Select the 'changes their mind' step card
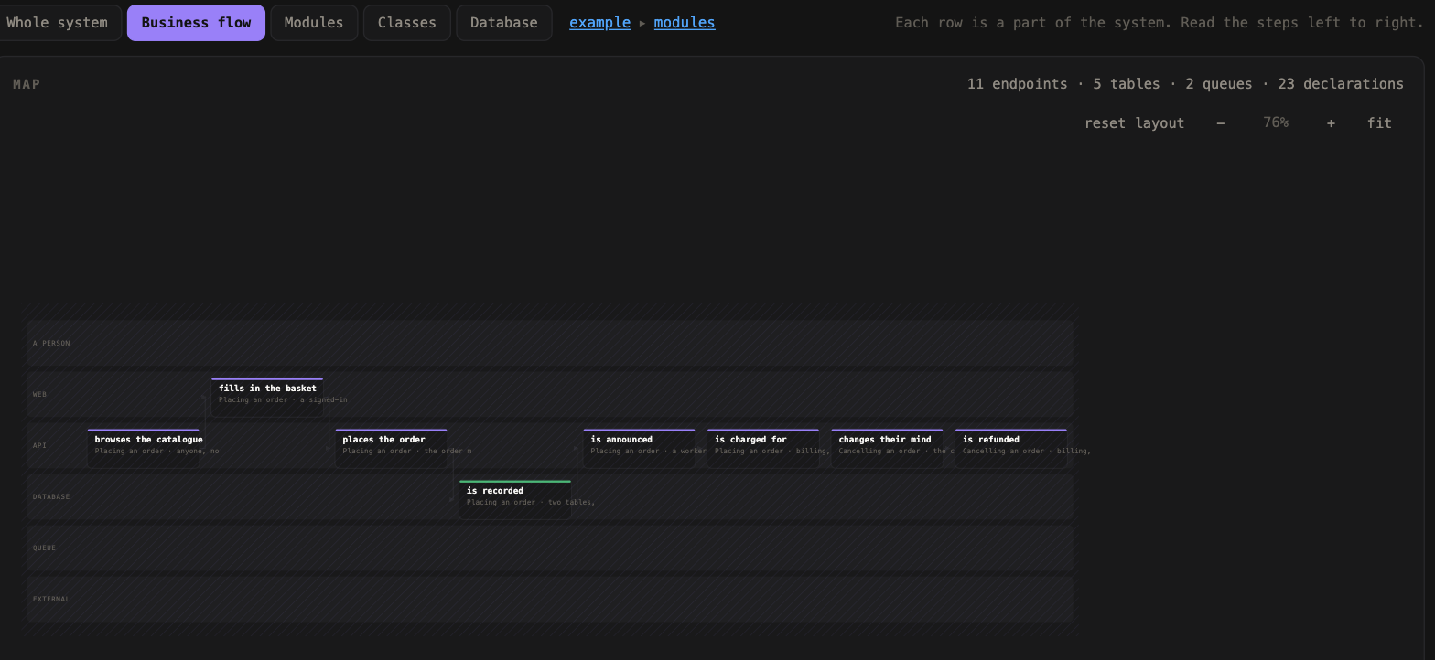 888,449
